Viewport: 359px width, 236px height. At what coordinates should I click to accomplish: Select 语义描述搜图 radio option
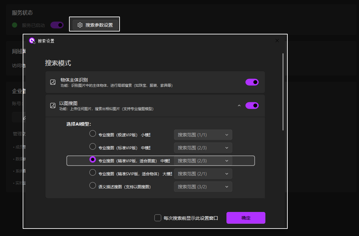pyautogui.click(x=93, y=185)
